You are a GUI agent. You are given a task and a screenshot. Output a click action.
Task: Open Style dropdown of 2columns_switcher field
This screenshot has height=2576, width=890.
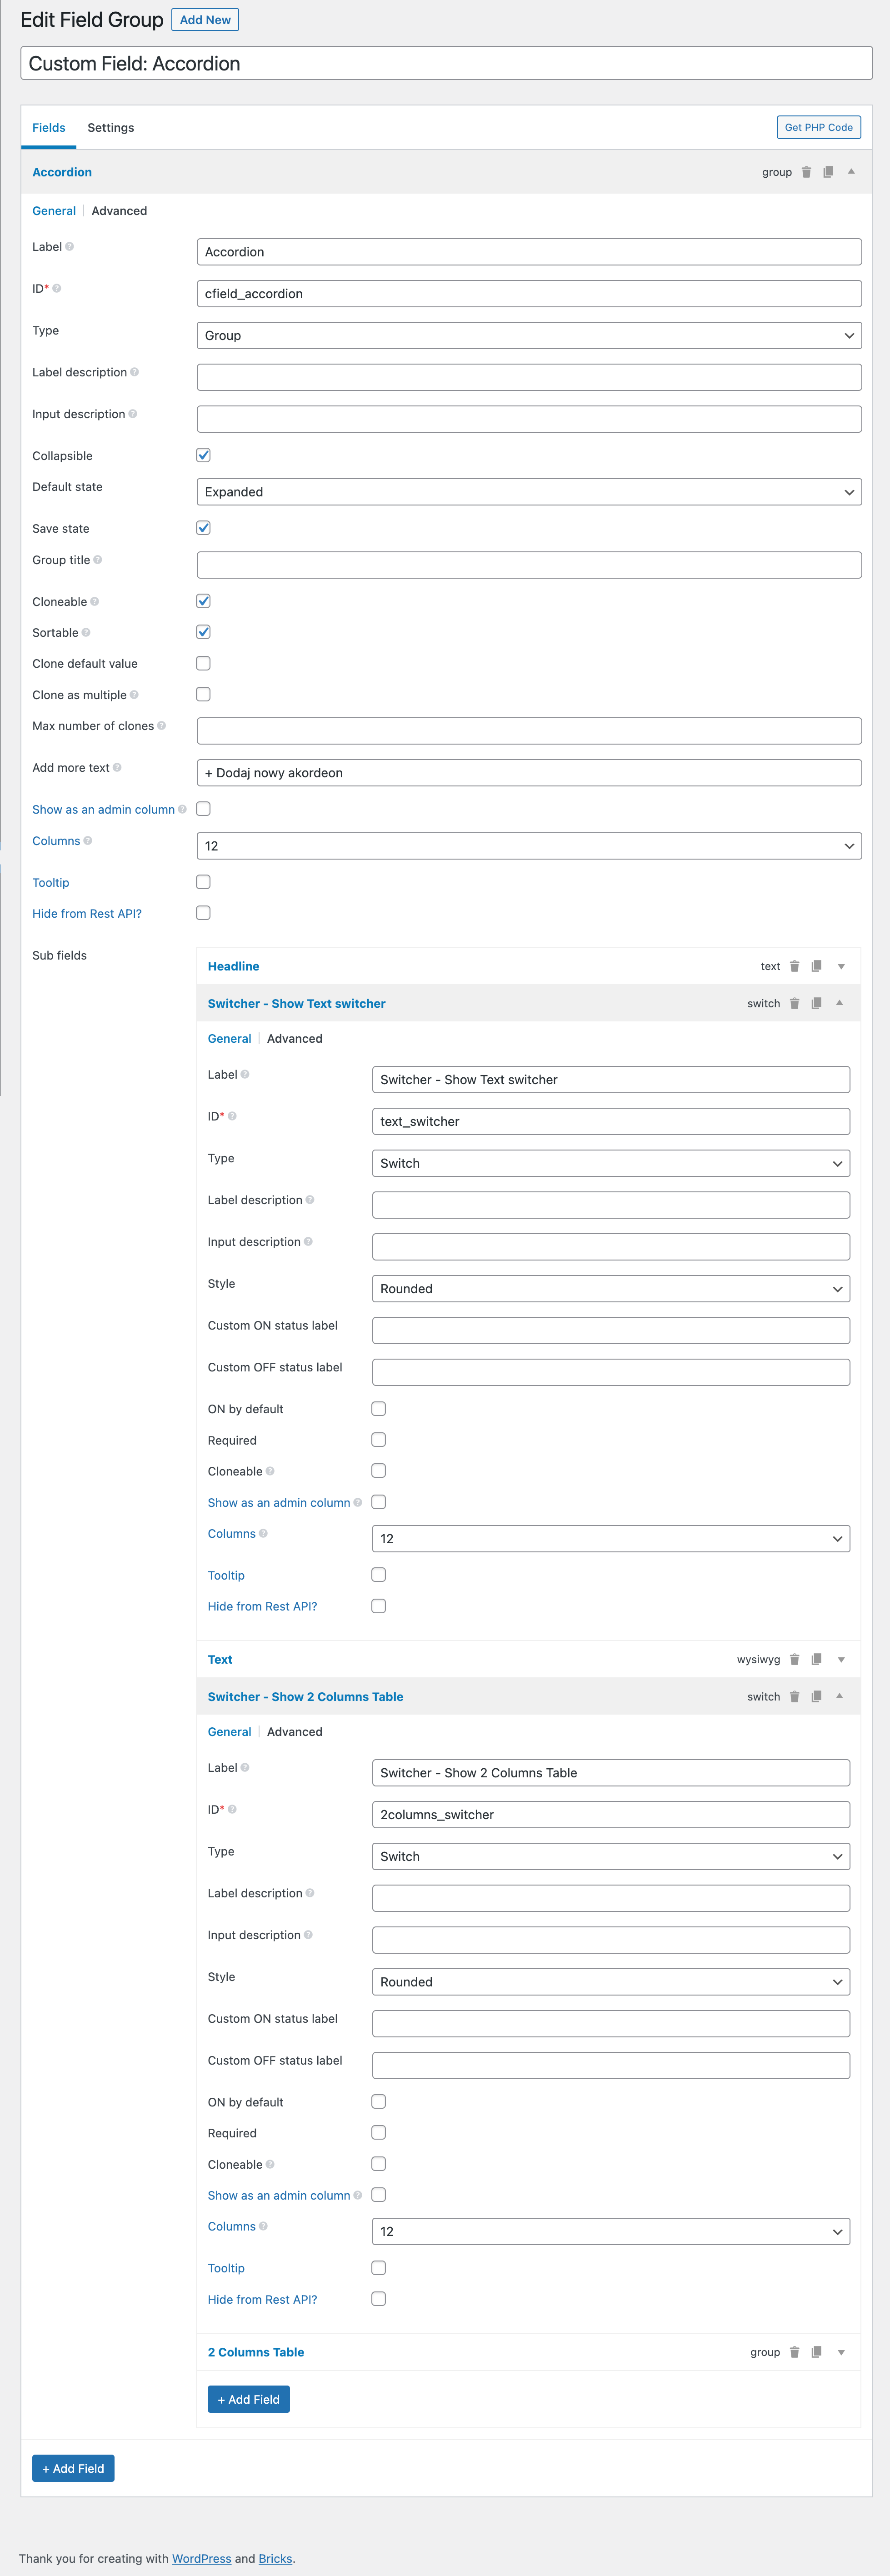[611, 1981]
